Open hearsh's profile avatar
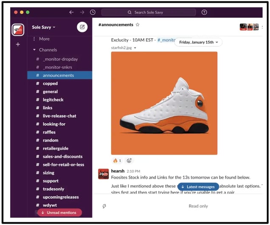 click(103, 174)
